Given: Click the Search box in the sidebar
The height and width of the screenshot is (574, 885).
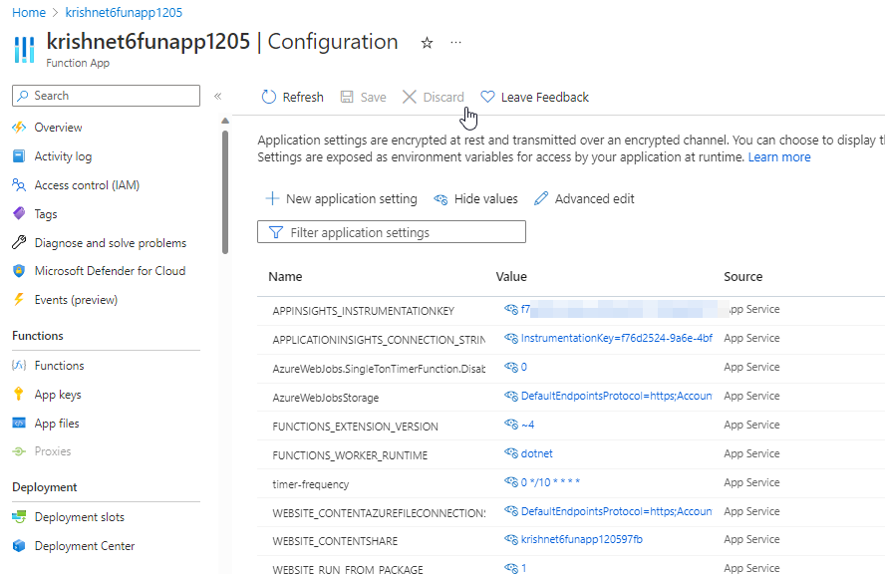Looking at the screenshot, I should click(x=106, y=96).
